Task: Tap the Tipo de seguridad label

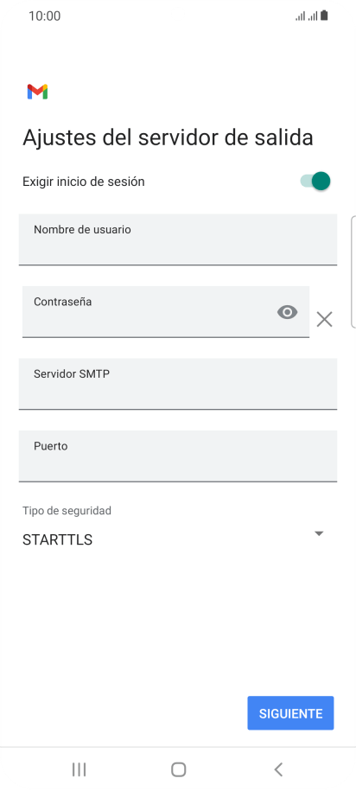Action: tap(67, 511)
